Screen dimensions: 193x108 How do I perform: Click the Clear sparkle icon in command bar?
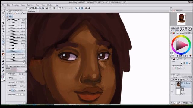pyautogui.click(x=54, y=8)
